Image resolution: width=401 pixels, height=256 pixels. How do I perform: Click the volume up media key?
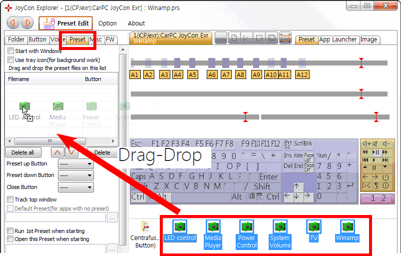pos(367,144)
